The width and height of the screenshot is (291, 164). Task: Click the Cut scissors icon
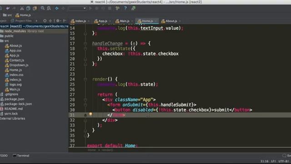(22, 8)
